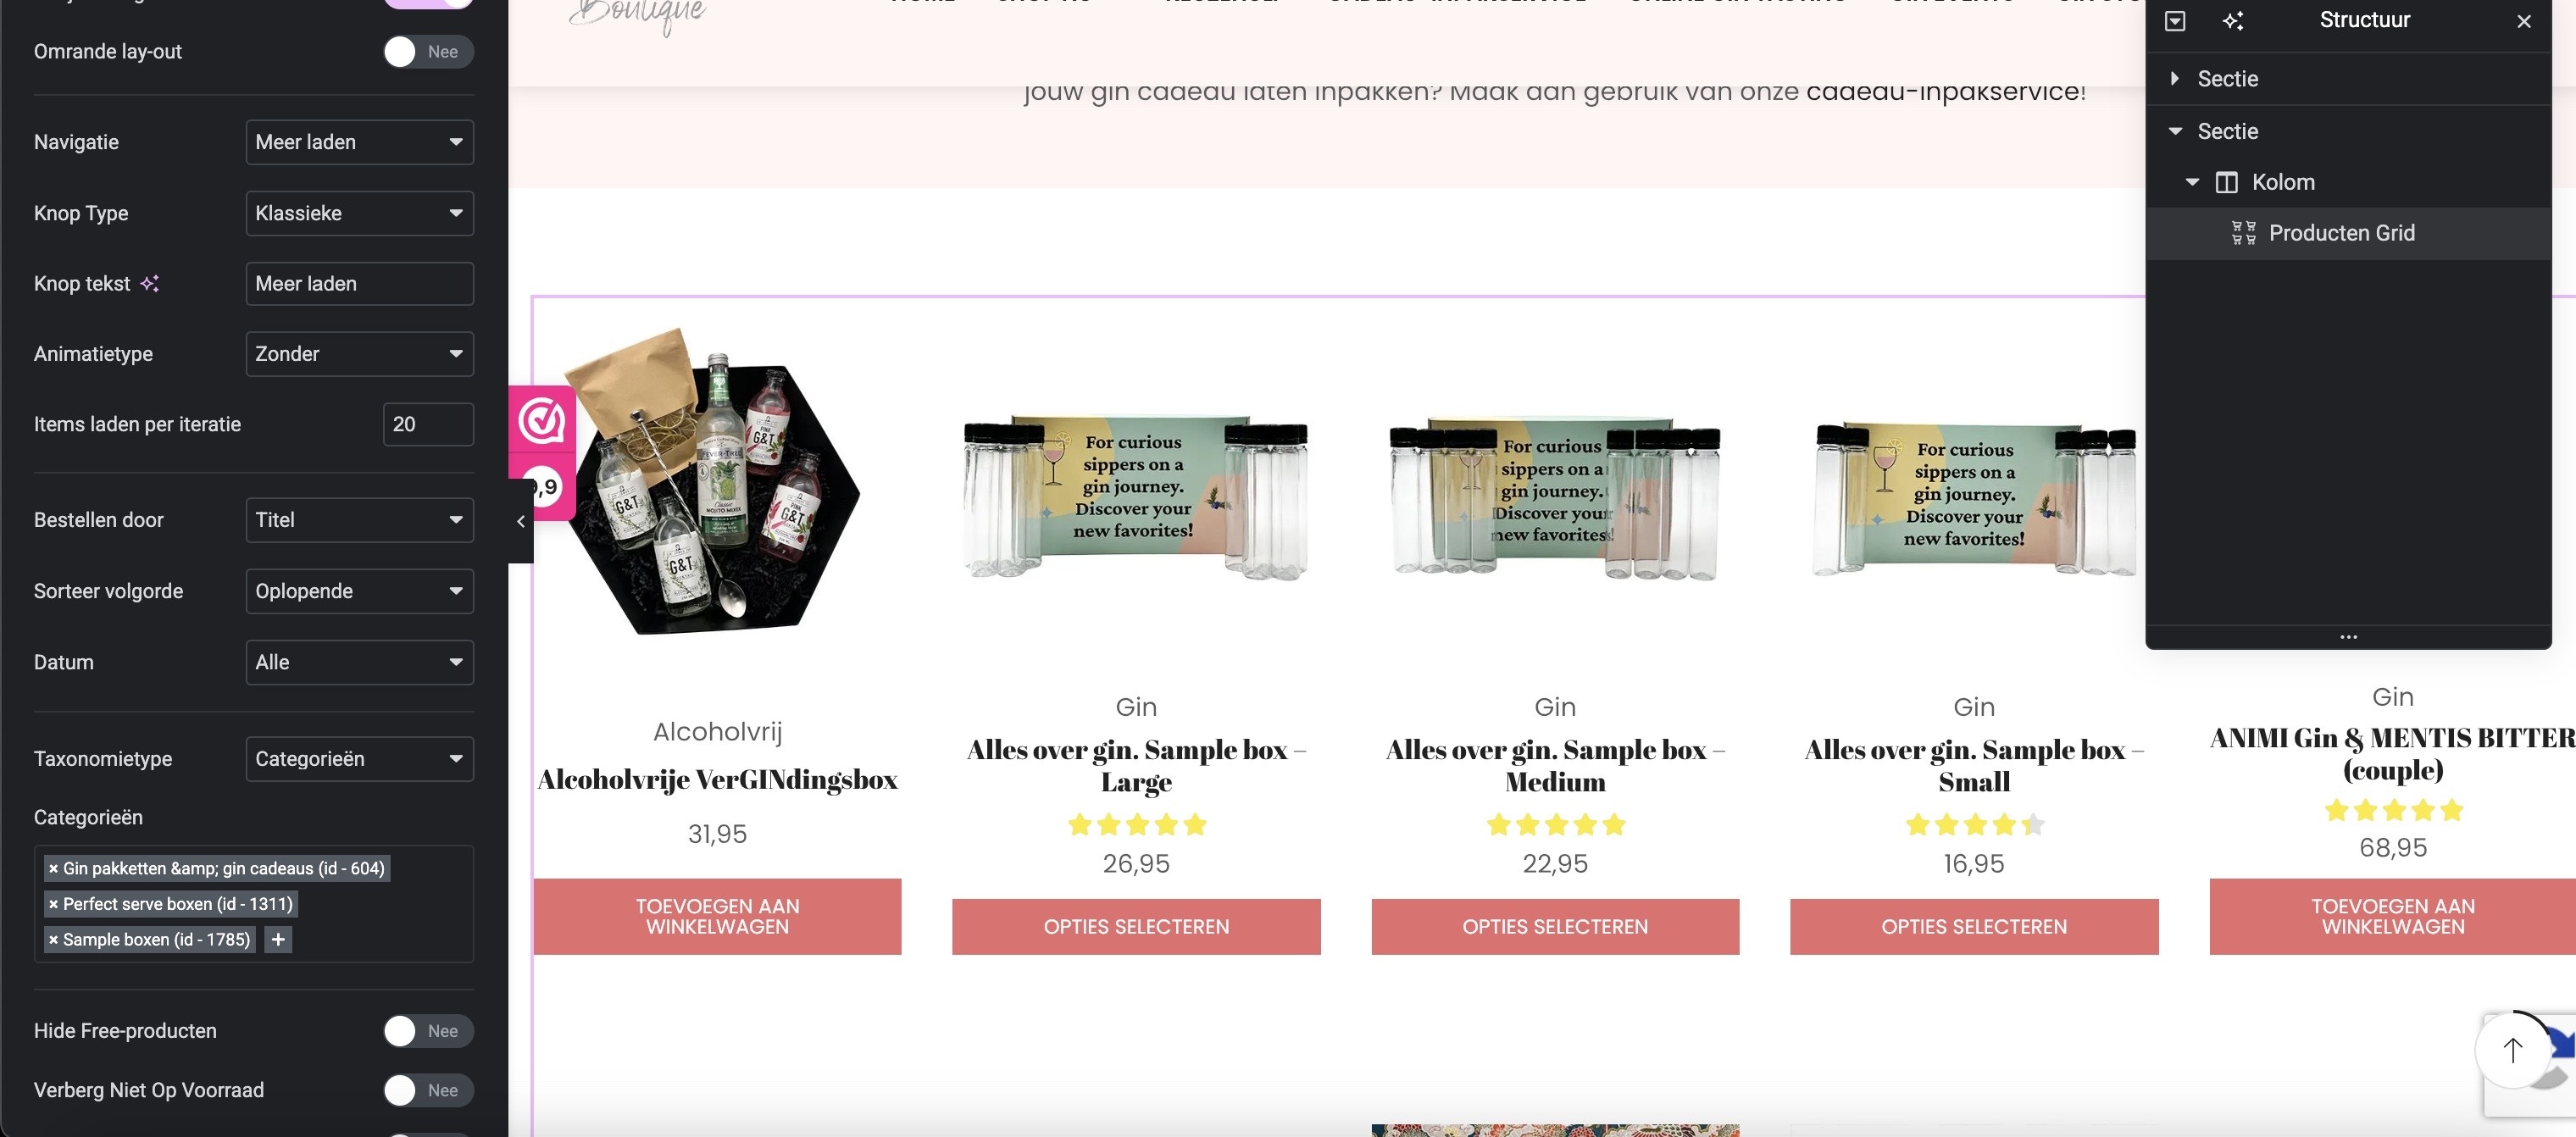Click the AI sparkle icon beside Knop tekst
The height and width of the screenshot is (1137, 2576).
pyautogui.click(x=149, y=284)
